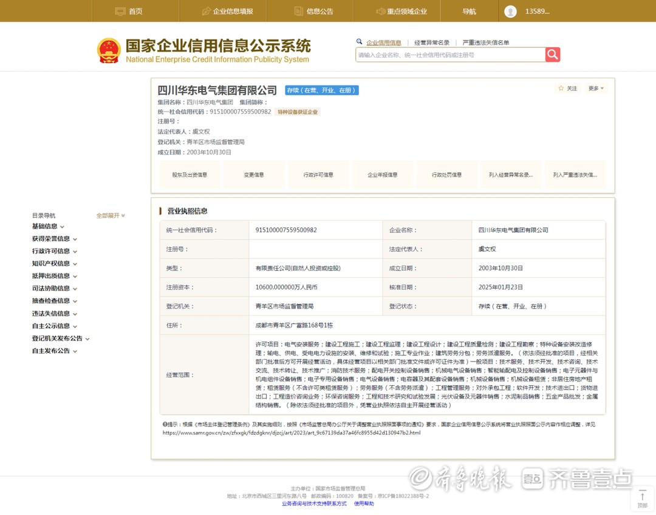Open 重点领域企业 in the top navigation
The image size is (656, 515).
pos(401,12)
